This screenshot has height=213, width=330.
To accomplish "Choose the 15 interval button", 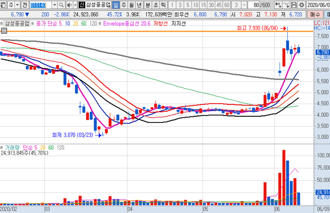I will [203, 5].
